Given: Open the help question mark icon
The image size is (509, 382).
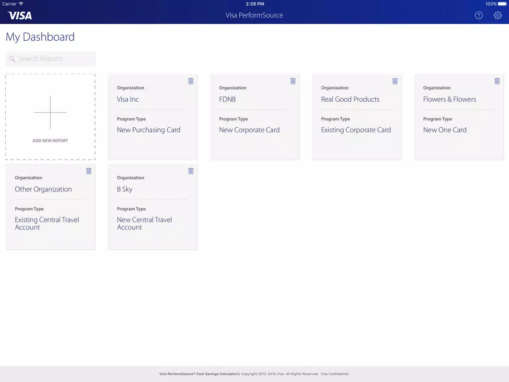Looking at the screenshot, I should (479, 15).
